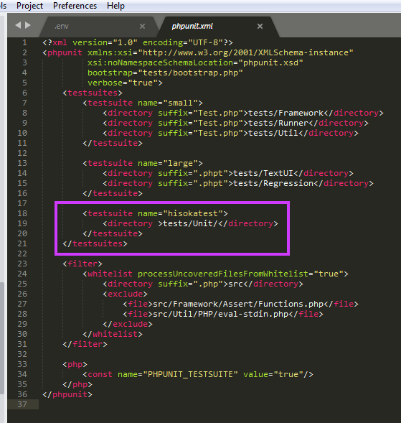
Task: Click the tests/Framework directory entry
Action: 243,113
